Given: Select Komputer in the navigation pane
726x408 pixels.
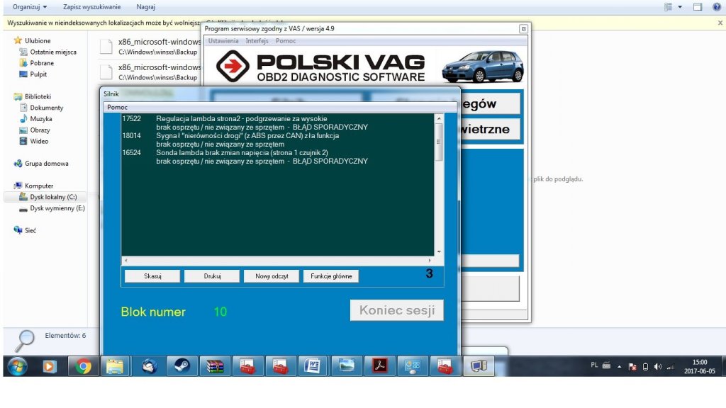Looking at the screenshot, I should [x=39, y=186].
